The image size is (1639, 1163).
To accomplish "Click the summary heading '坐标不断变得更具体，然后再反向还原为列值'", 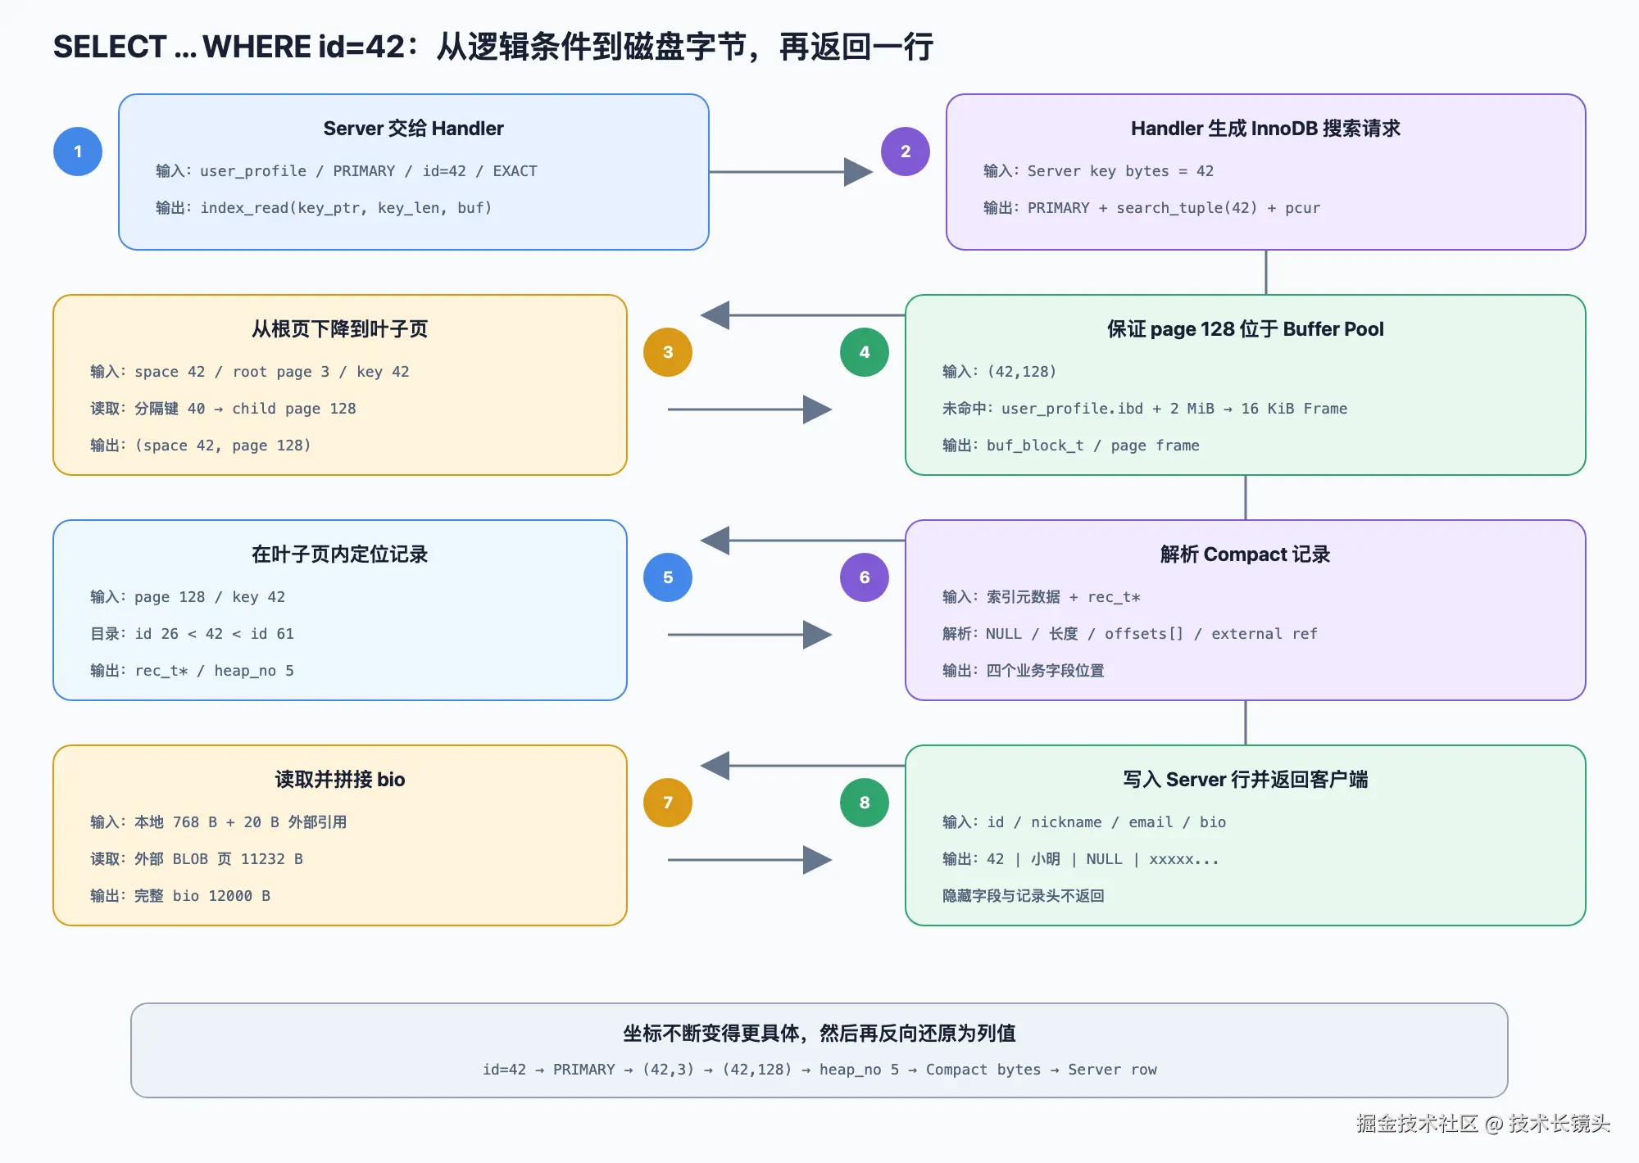I will [x=819, y=1034].
